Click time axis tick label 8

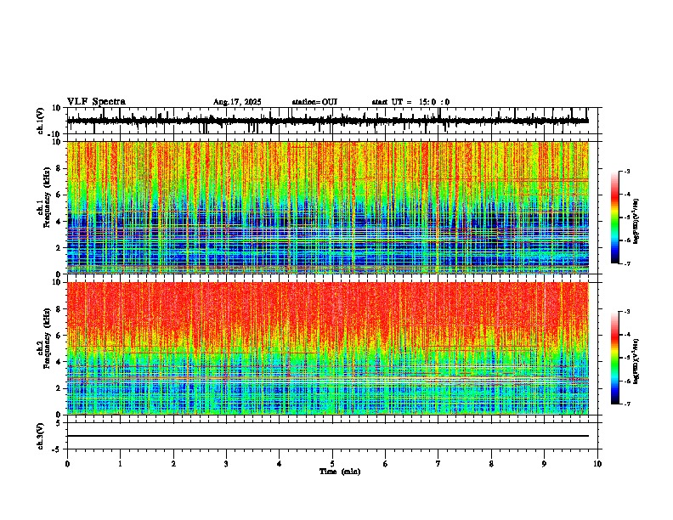[x=491, y=464]
